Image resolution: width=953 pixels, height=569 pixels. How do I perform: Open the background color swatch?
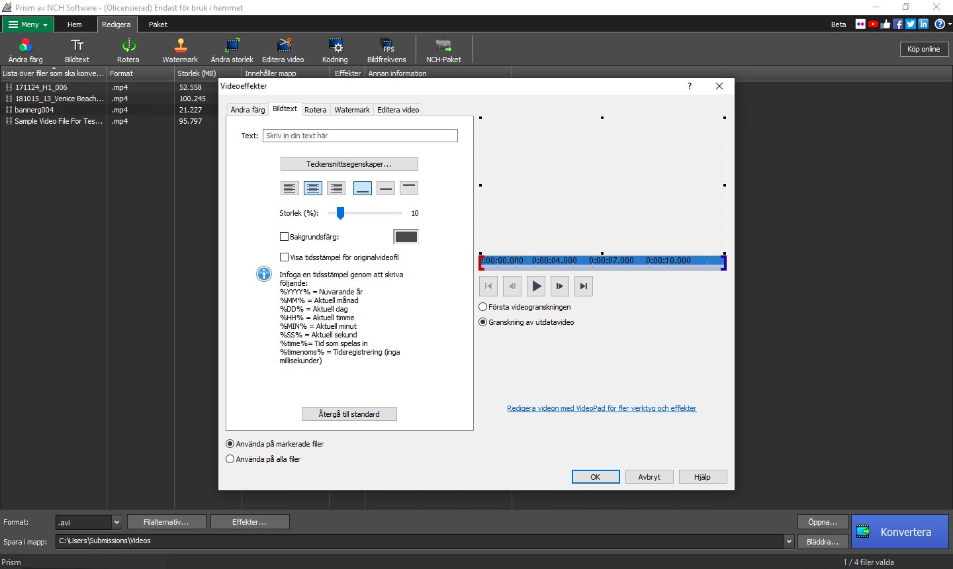(406, 237)
